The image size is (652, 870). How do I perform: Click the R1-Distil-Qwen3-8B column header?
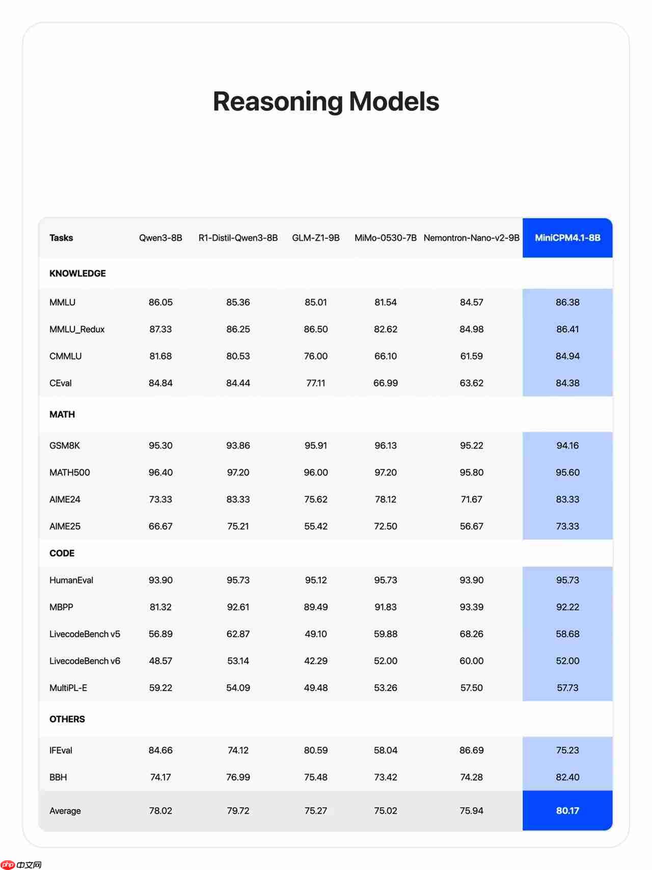[x=238, y=238]
